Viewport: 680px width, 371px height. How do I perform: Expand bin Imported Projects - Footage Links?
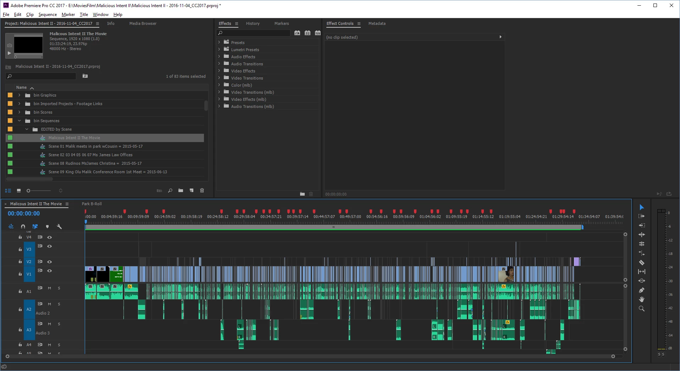[x=20, y=104]
